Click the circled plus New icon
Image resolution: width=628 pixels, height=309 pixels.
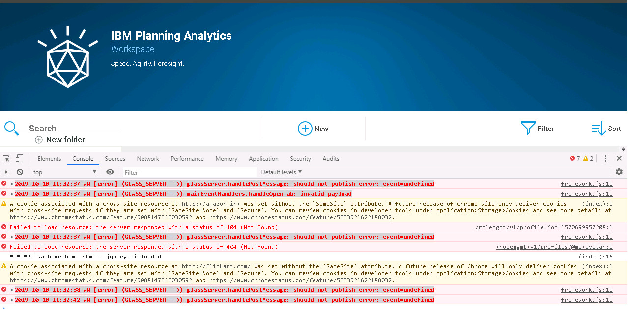305,129
